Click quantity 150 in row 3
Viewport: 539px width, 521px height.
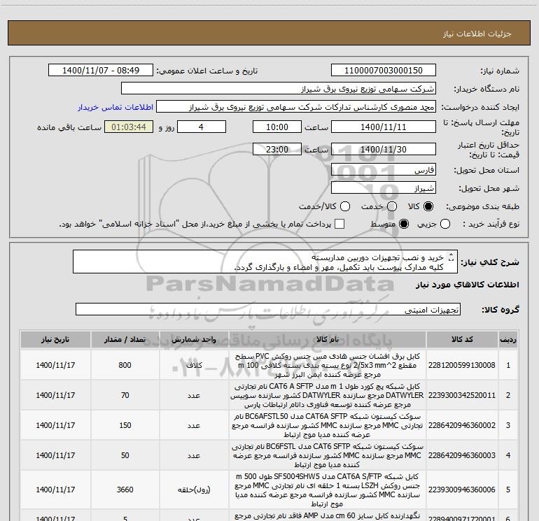125,425
